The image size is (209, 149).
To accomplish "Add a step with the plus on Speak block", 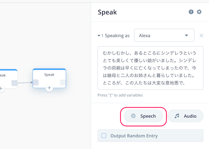I will pos(49,88).
